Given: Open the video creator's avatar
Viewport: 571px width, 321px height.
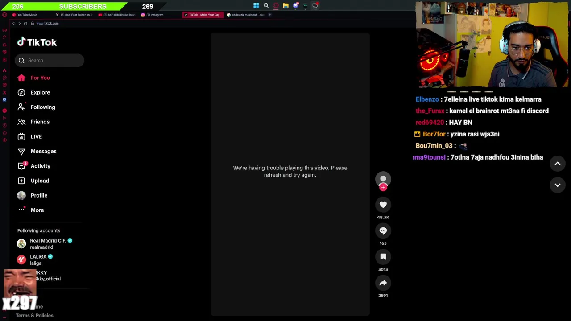Looking at the screenshot, I should pos(383,179).
